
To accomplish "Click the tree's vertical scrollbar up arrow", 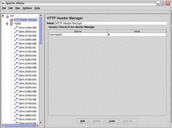I will (x=41, y=16).
